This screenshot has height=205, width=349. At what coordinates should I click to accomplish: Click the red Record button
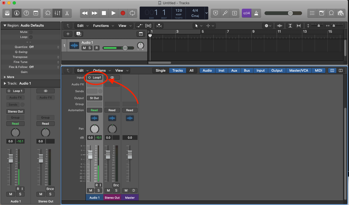pos(123,13)
